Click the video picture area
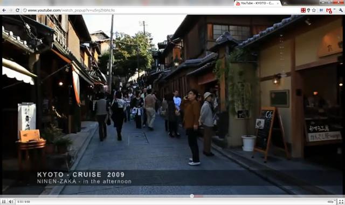Viewport: 345px width, 205px height. coord(172,105)
